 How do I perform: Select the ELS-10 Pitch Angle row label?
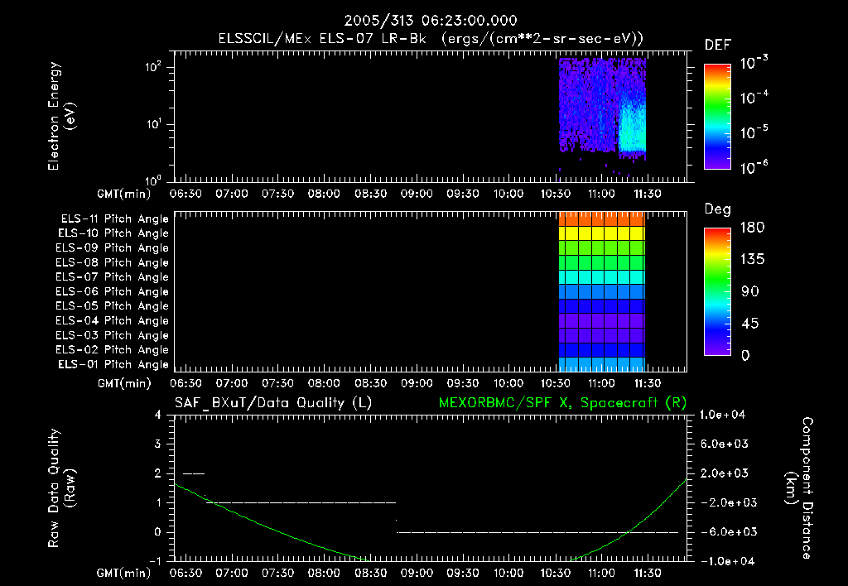tap(113, 233)
